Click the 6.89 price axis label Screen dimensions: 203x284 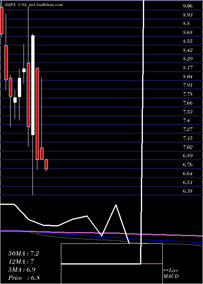pyautogui.click(x=188, y=156)
